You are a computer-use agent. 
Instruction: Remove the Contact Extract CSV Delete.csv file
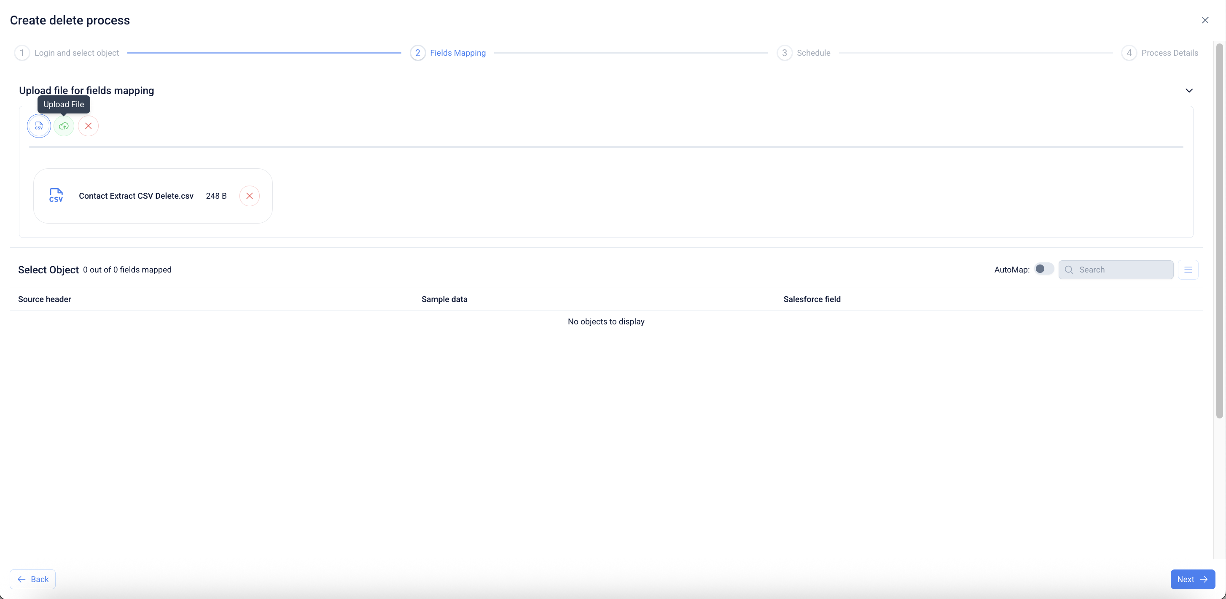click(x=250, y=196)
